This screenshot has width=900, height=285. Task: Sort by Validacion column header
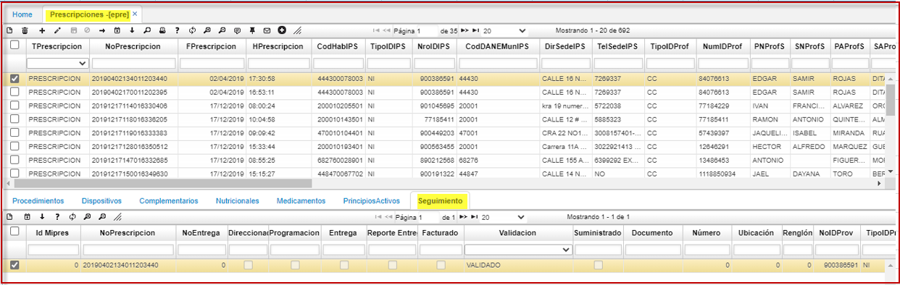point(517,232)
